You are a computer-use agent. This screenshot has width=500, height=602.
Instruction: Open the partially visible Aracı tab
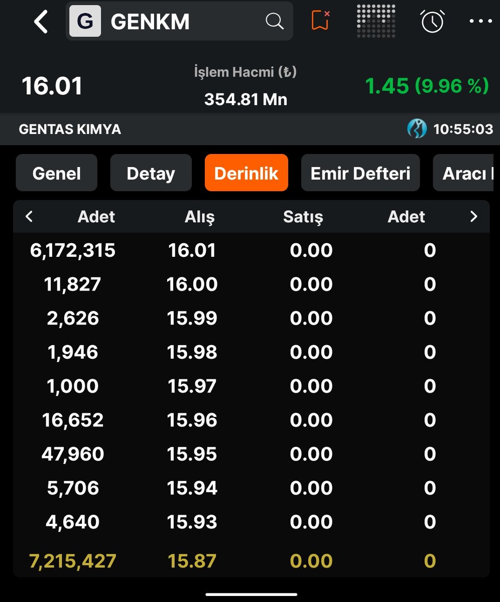point(463,173)
